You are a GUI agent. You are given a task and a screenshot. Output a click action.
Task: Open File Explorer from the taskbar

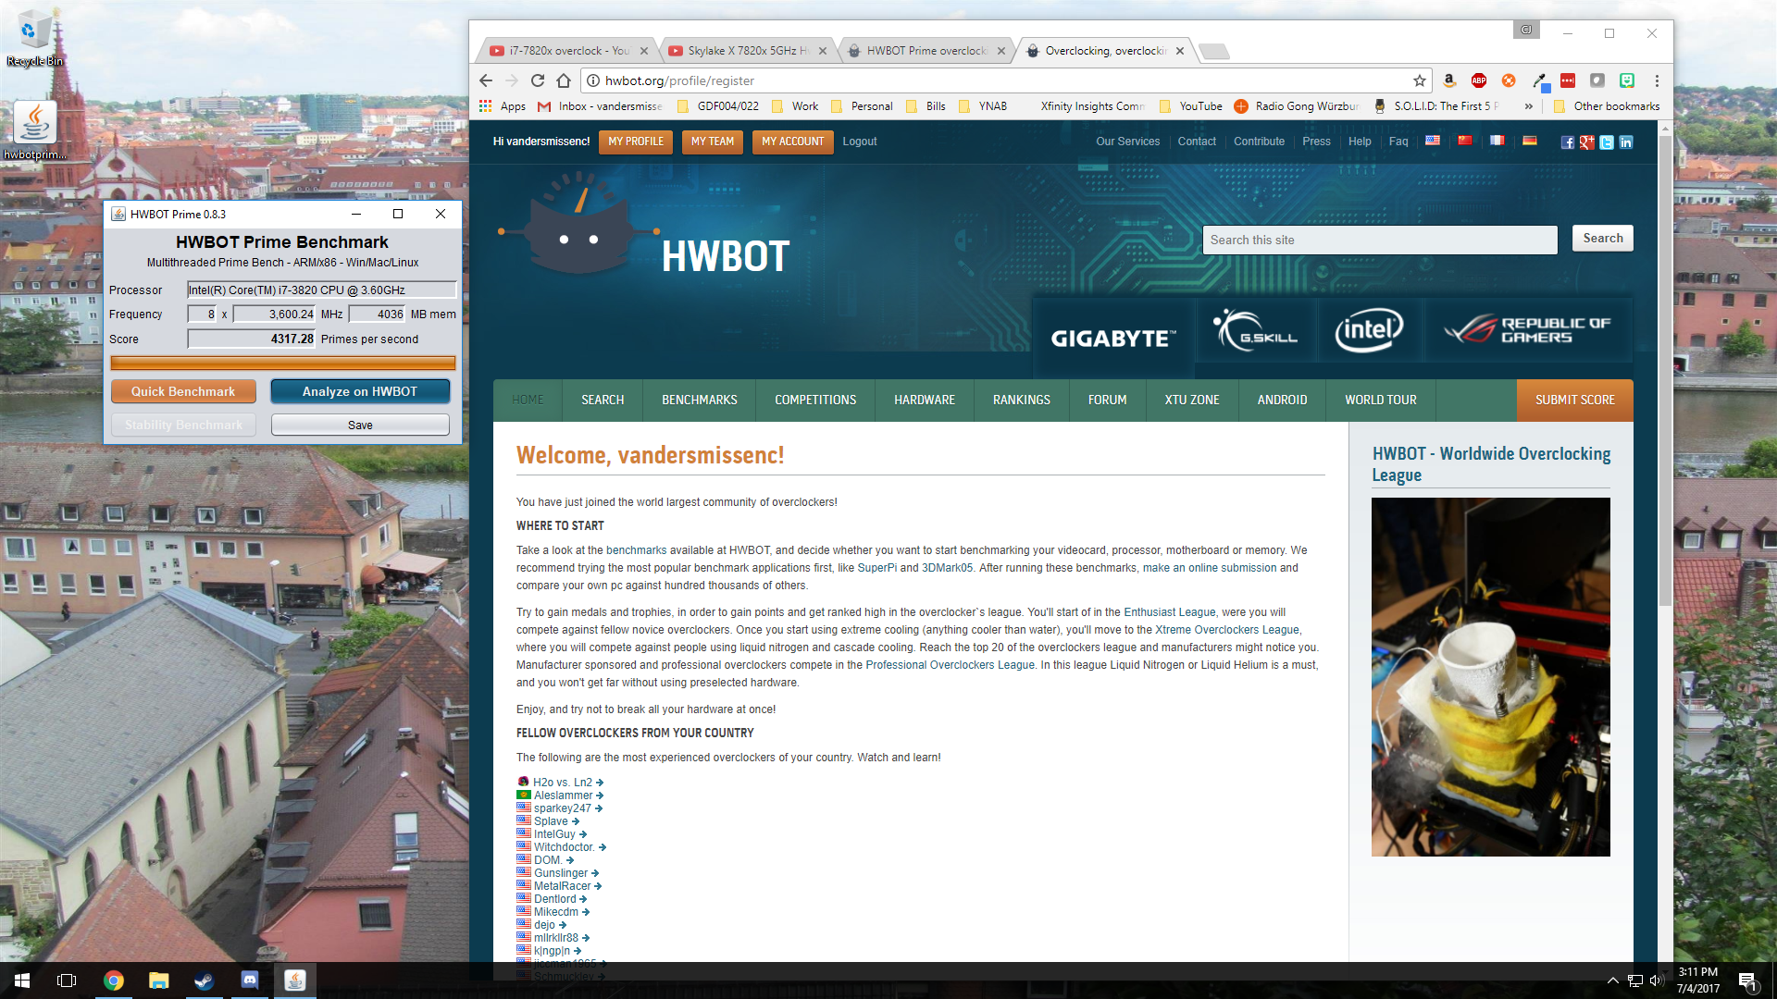(158, 980)
